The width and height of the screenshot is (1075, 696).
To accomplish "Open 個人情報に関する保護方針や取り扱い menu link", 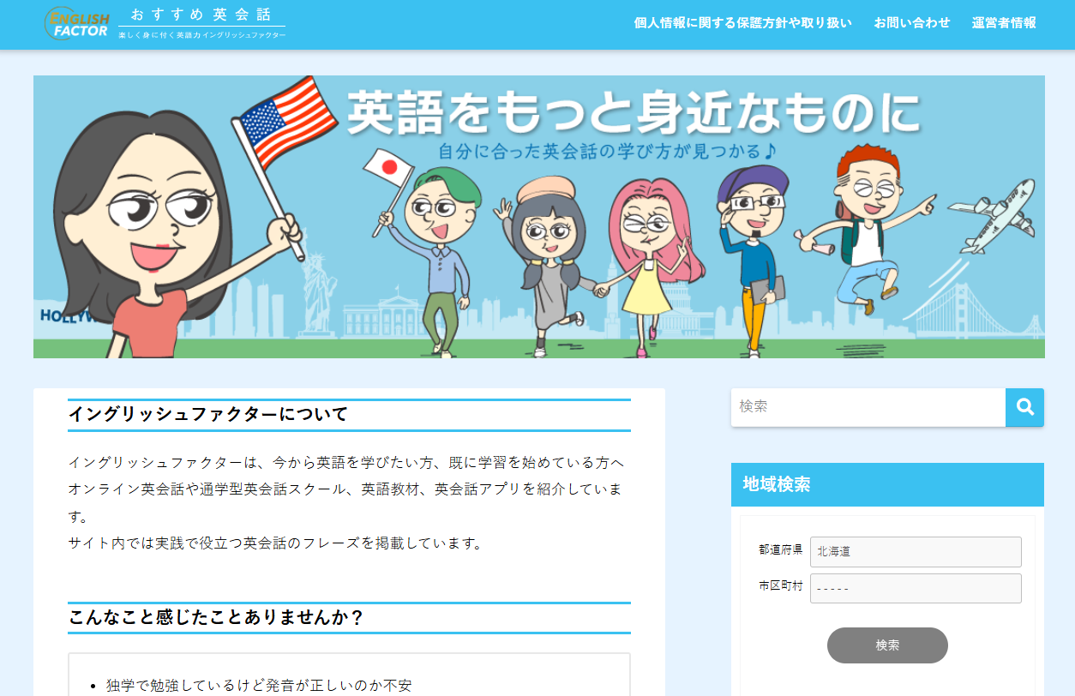I will 742,23.
